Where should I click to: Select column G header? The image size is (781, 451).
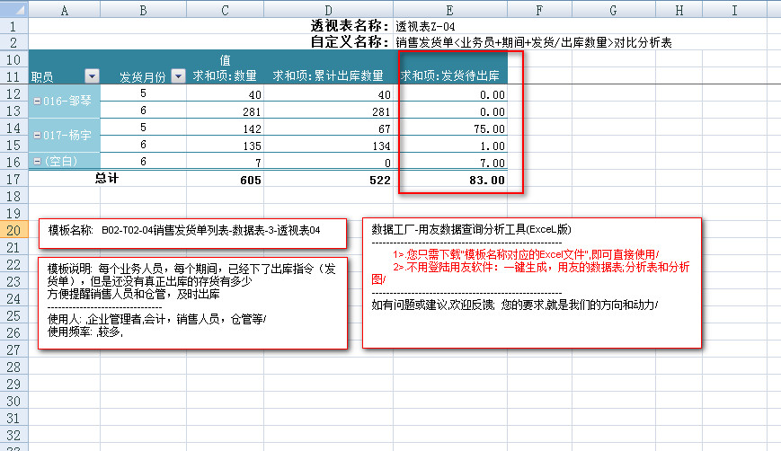click(611, 10)
